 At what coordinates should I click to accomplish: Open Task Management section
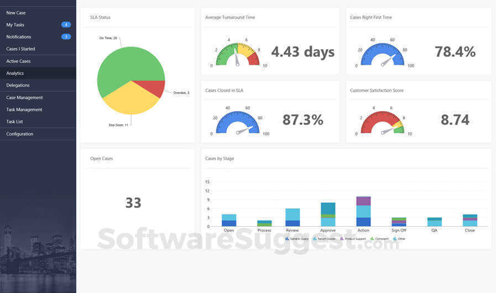[38, 109]
